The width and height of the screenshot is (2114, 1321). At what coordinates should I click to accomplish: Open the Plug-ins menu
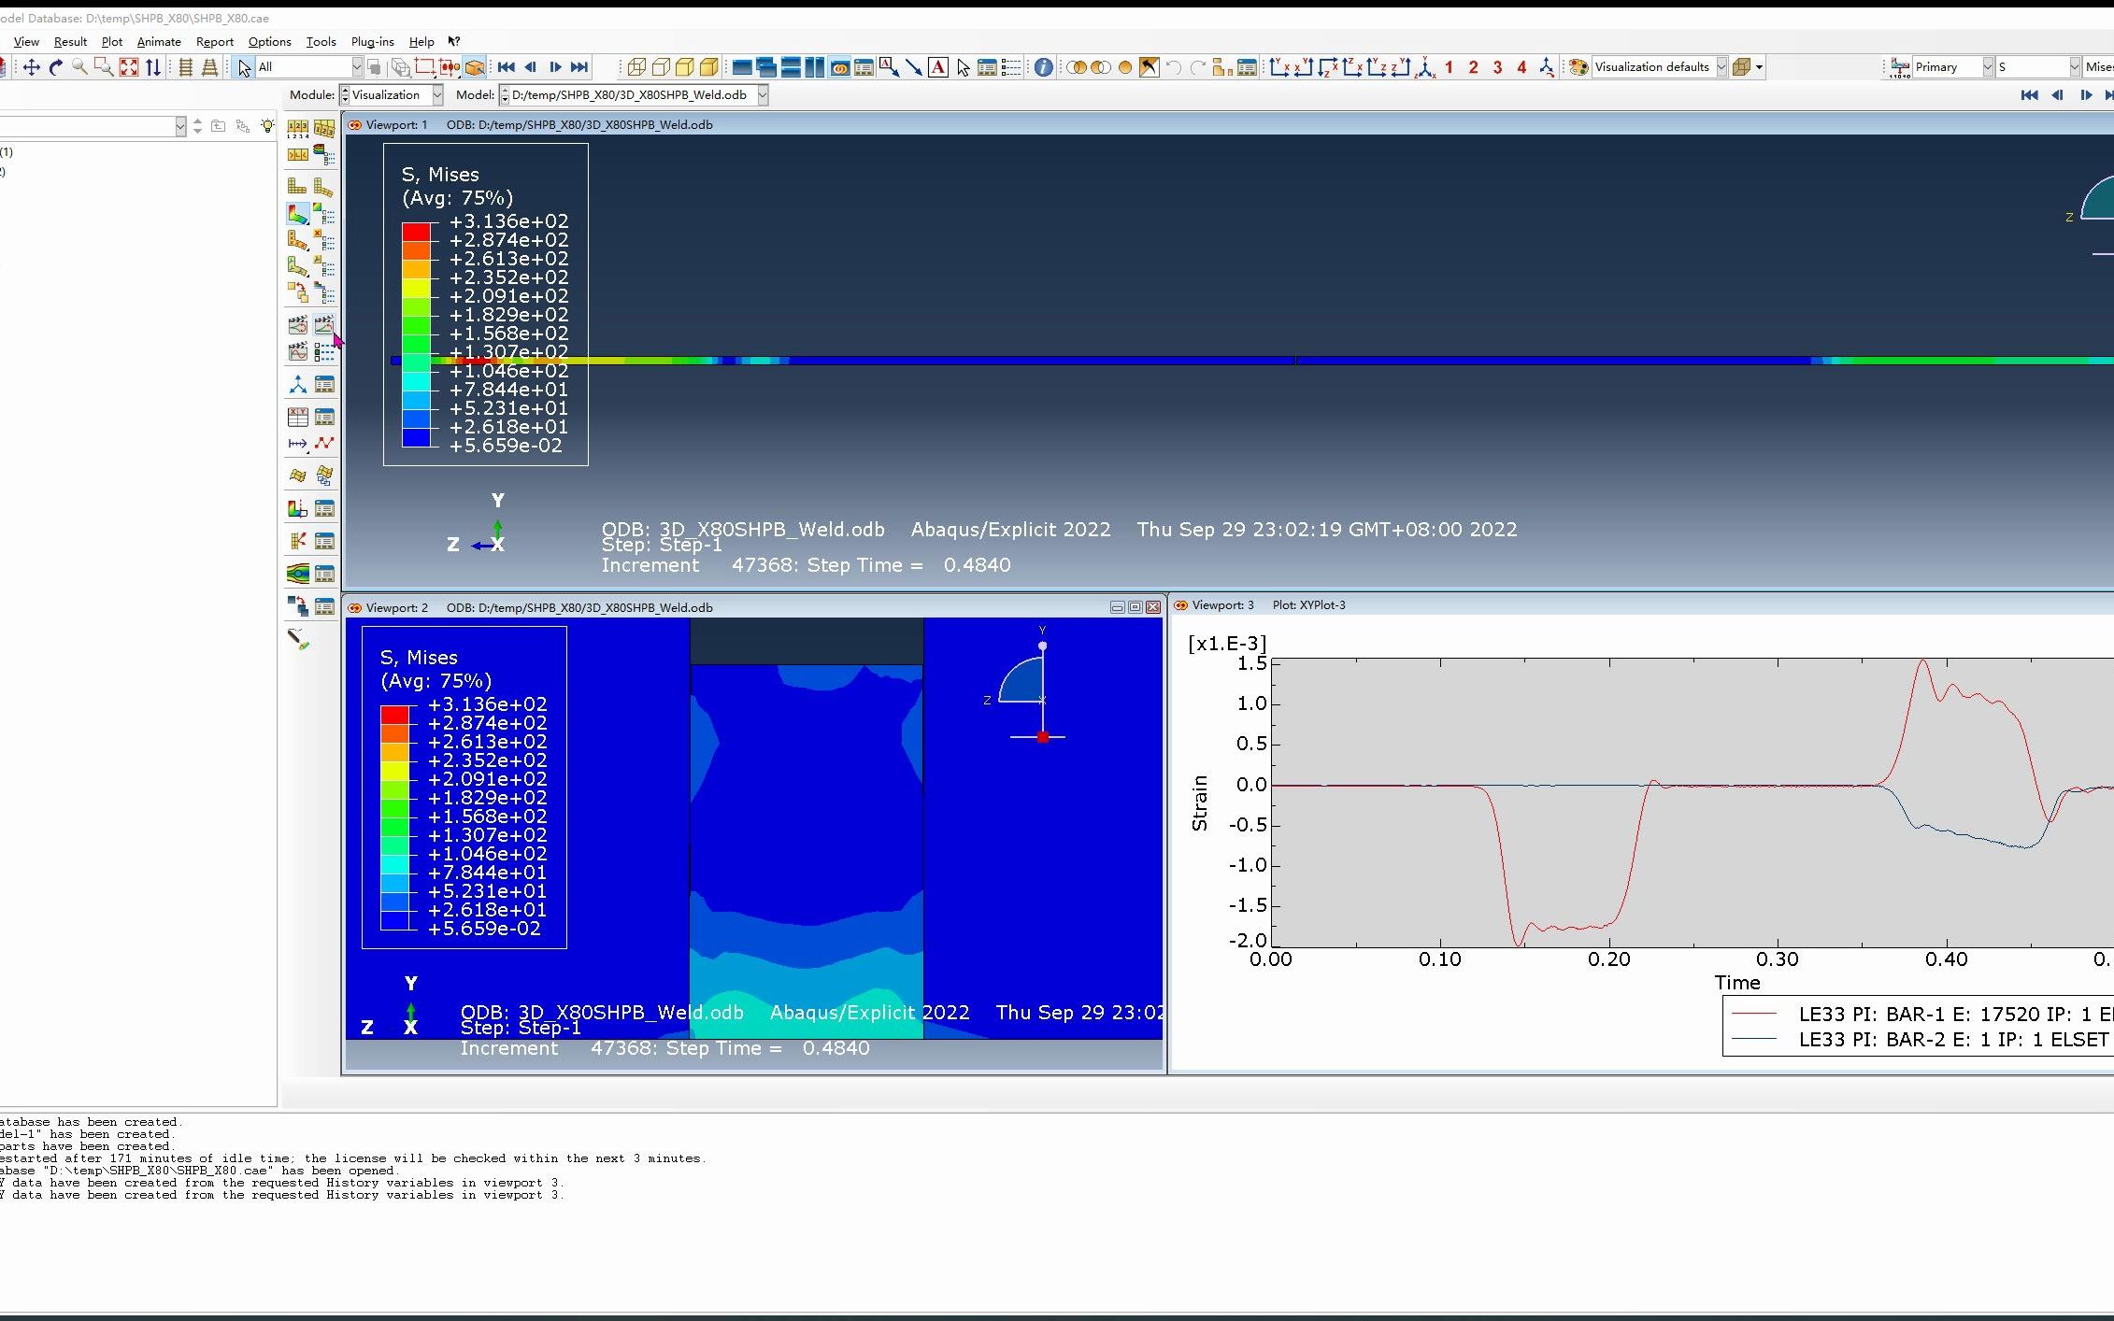point(372,41)
